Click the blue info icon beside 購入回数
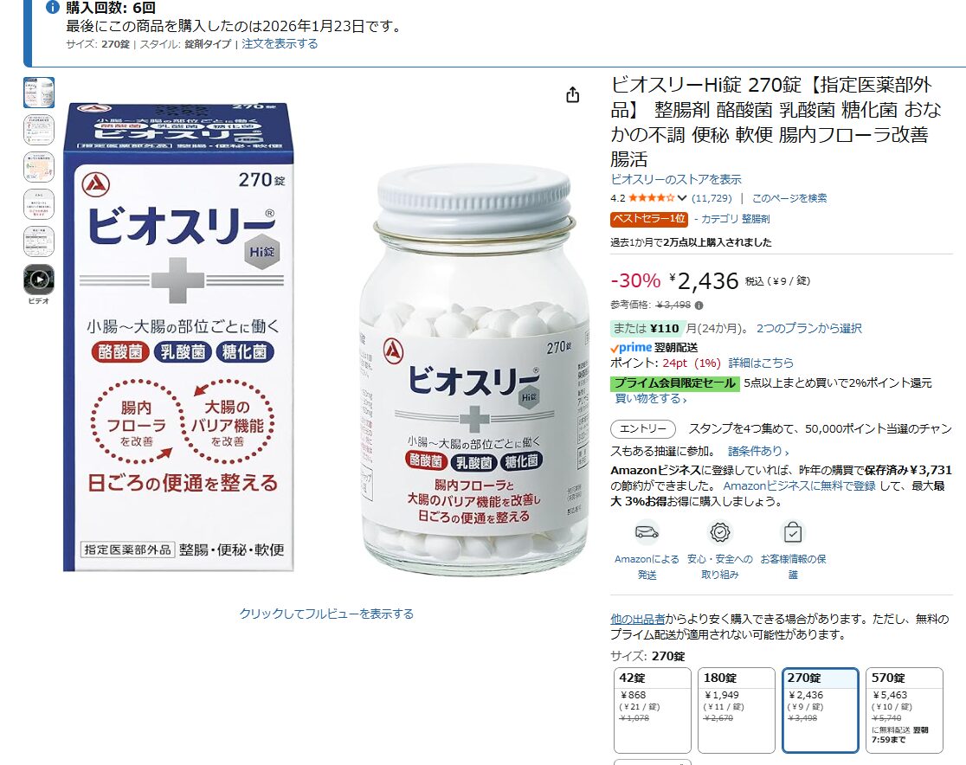The width and height of the screenshot is (966, 765). pyautogui.click(x=52, y=8)
